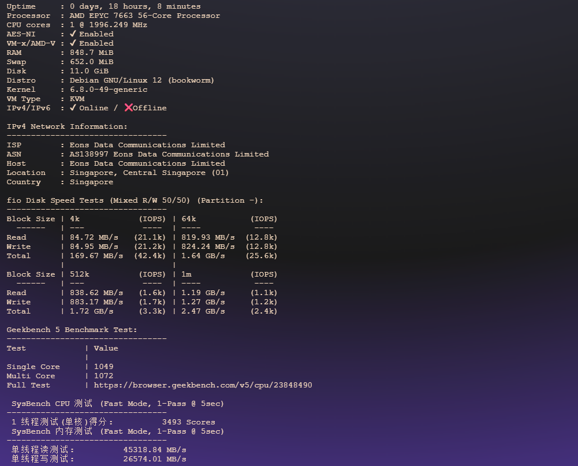Select the AMD EPYC 7663 processor label

(x=144, y=15)
